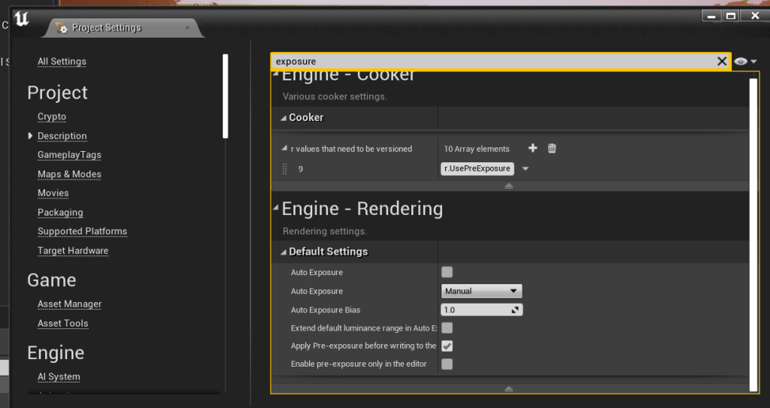Click the Auto Exposure Bias spinner icon
This screenshot has height=408, width=770.
click(x=516, y=310)
